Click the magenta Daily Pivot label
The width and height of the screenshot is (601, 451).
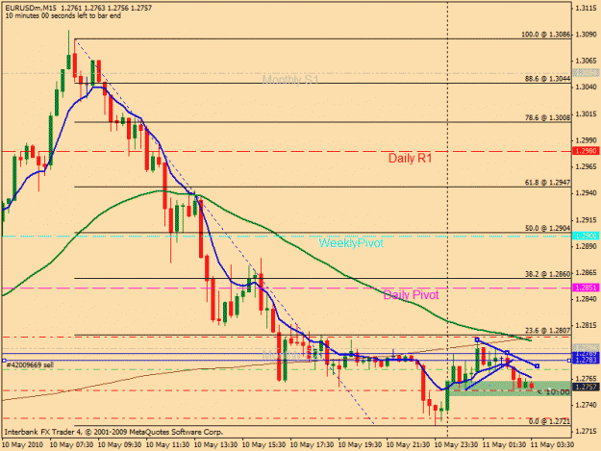[x=411, y=294]
